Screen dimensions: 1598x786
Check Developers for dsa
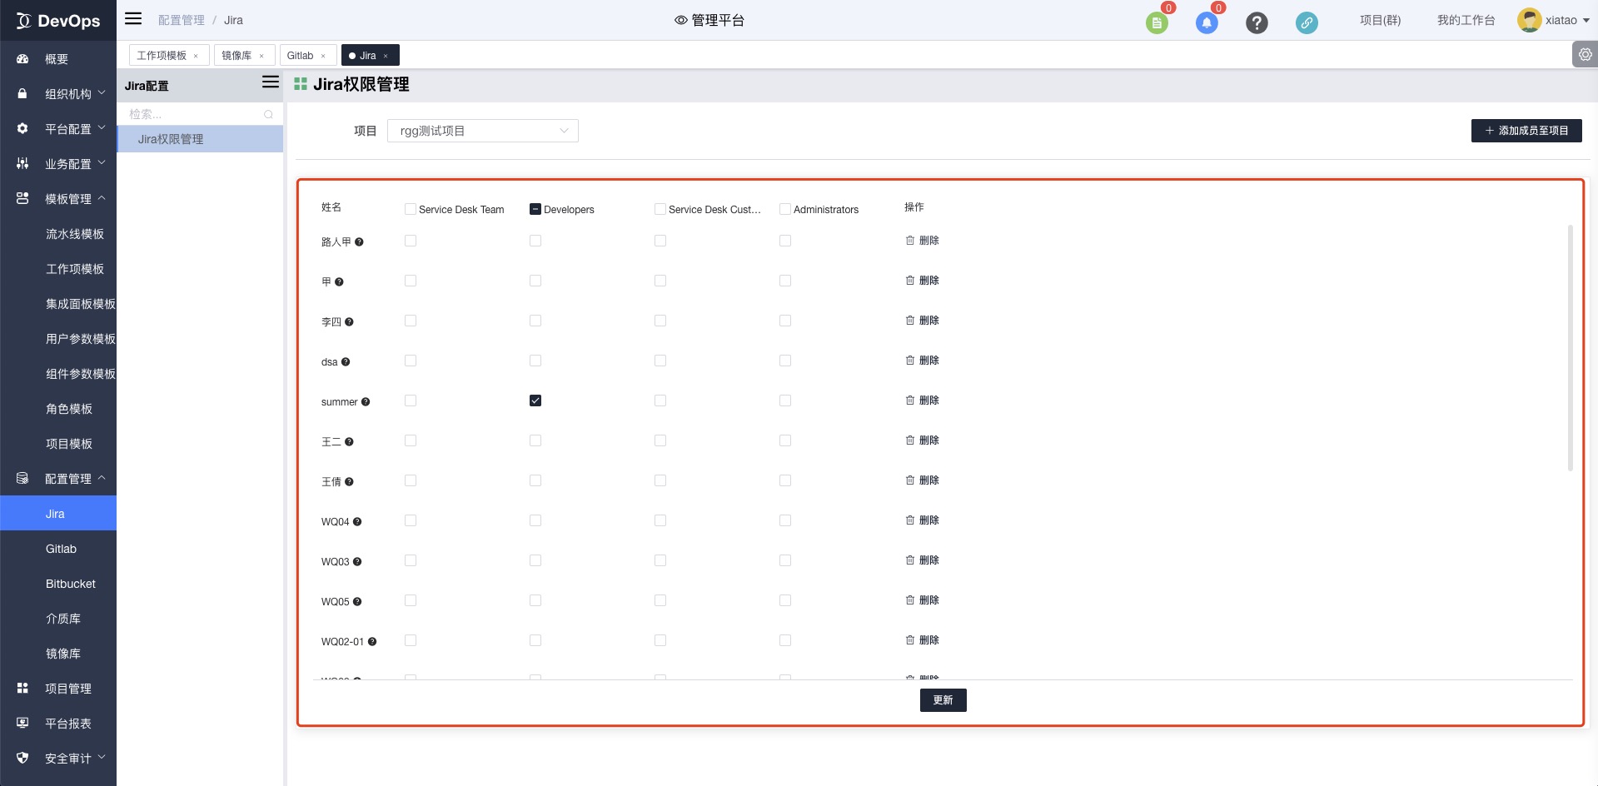coord(535,361)
